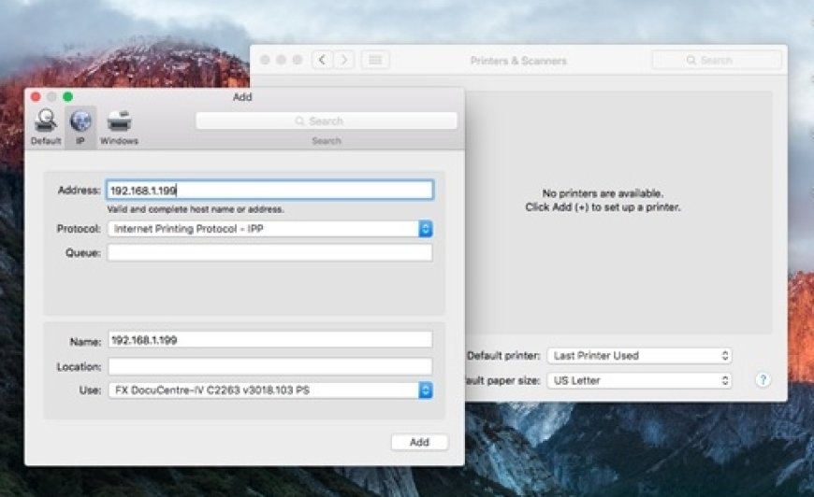Image resolution: width=814 pixels, height=497 pixels.
Task: Click the 'No printers are available.' message
Action: click(603, 193)
